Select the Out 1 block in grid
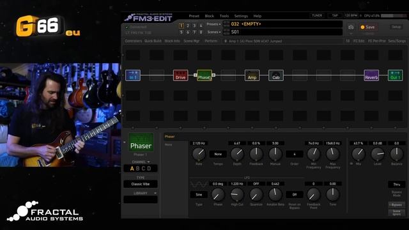409x230 pixels. (395, 75)
